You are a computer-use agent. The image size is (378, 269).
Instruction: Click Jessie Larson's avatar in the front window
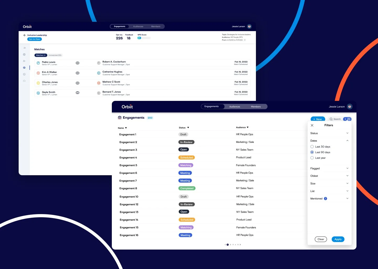tap(349, 106)
